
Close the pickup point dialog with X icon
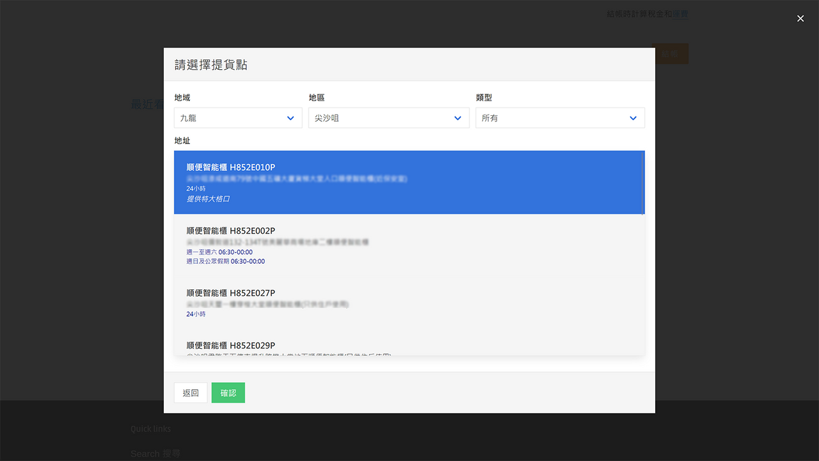(800, 19)
